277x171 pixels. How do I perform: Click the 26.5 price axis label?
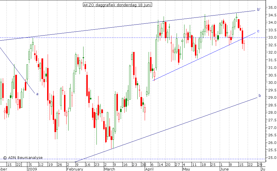(272, 135)
